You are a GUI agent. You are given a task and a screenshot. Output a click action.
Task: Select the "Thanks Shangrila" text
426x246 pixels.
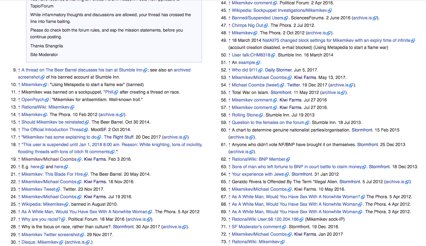coord(47,46)
